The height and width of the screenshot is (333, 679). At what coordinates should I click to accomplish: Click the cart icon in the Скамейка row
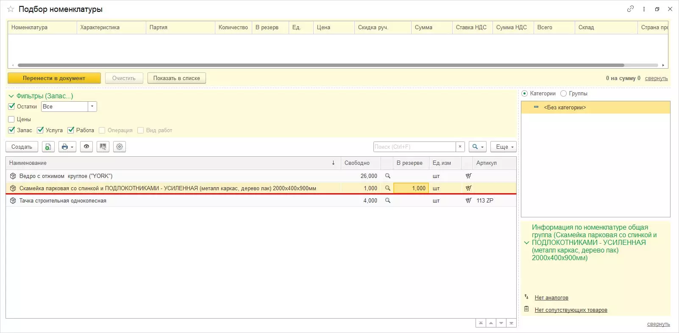click(468, 188)
